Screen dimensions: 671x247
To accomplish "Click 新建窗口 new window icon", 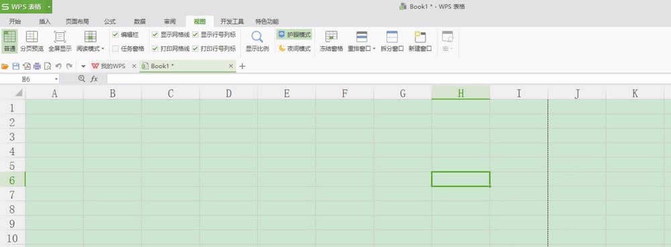I will 420,37.
